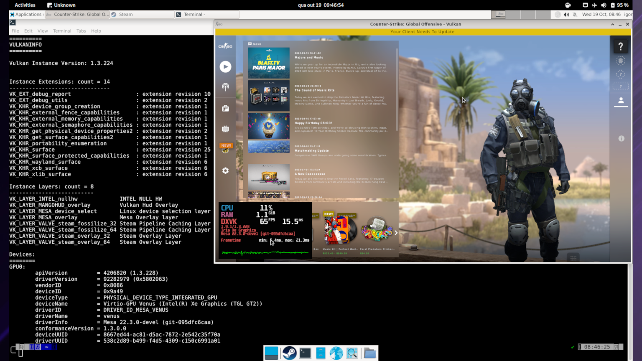Open the terminal emulator from the dock
This screenshot has width=642, height=361.
pyautogui.click(x=305, y=353)
